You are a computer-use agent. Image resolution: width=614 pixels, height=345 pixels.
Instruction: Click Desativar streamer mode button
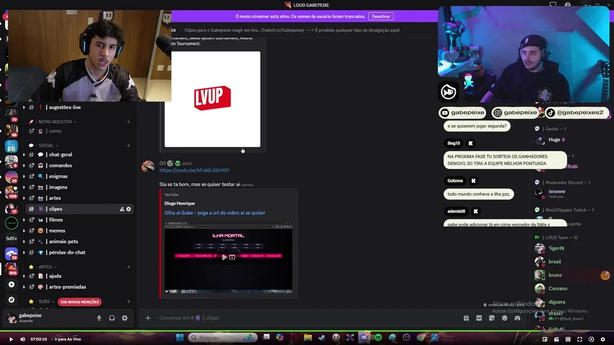click(x=381, y=16)
